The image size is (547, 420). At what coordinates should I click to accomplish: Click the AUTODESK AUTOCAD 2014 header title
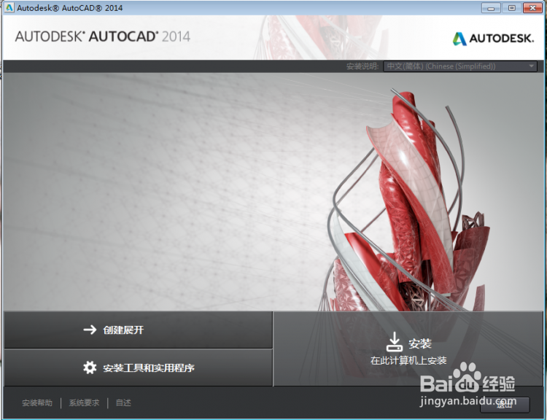click(103, 36)
